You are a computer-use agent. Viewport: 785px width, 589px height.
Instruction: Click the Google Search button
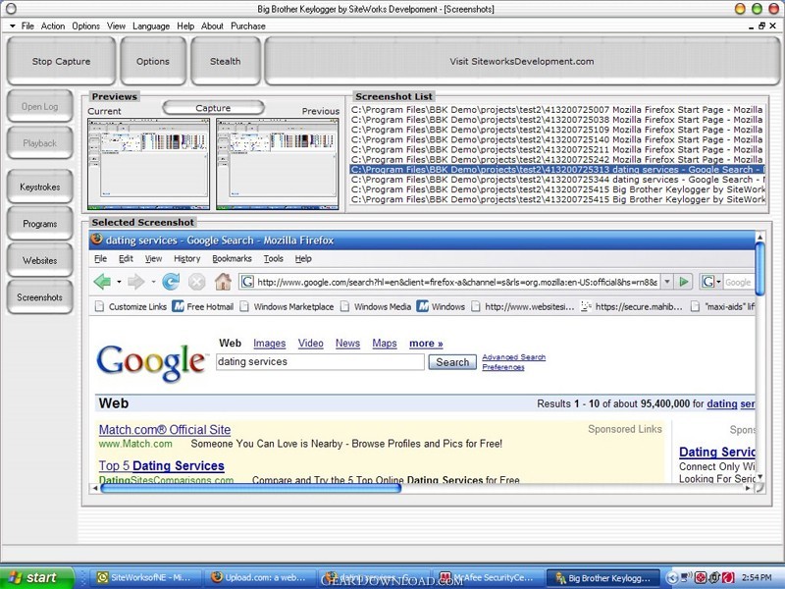point(452,362)
